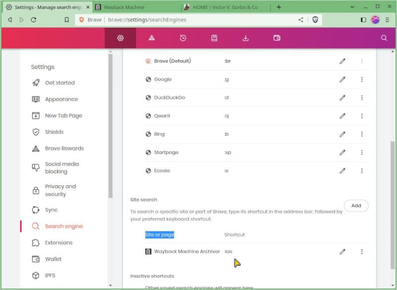Click the forward navigation arrow
This screenshot has height=290, width=397.
pos(21,20)
